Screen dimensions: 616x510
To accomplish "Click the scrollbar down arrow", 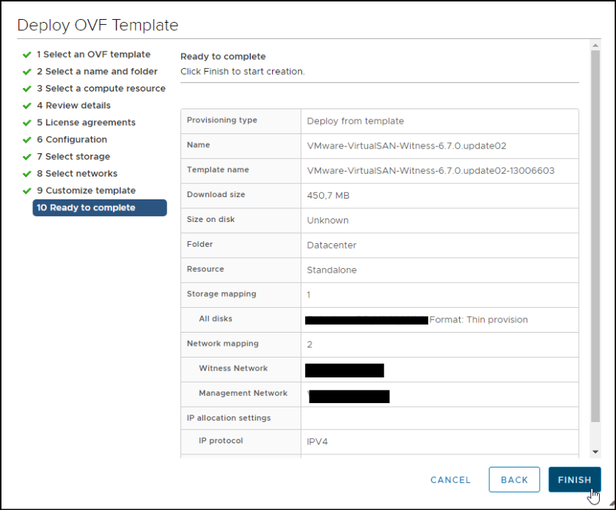I will [595, 452].
